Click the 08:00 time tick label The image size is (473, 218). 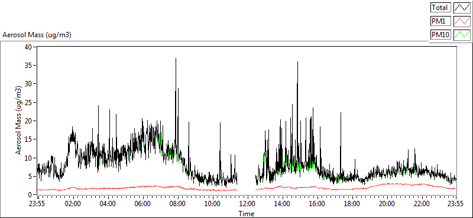click(178, 203)
